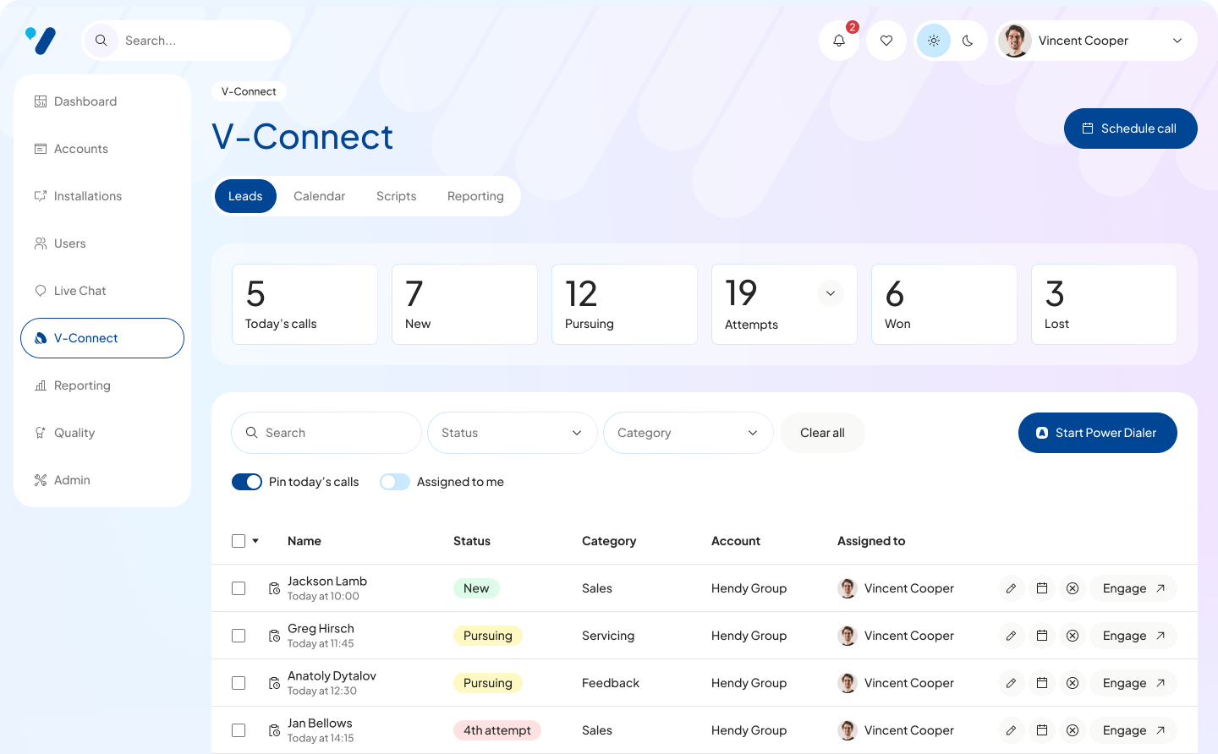1218x754 pixels.
Task: Click the Start Power Dialer button
Action: click(x=1097, y=432)
